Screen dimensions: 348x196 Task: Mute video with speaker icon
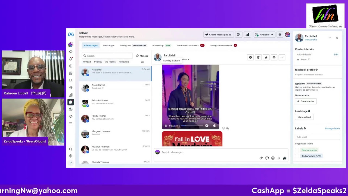point(215,126)
